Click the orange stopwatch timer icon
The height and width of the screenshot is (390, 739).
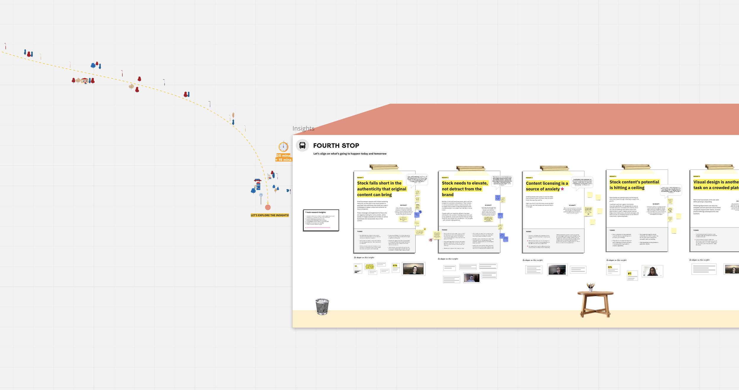point(283,146)
